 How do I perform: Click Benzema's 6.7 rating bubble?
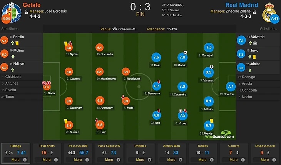click(x=157, y=86)
